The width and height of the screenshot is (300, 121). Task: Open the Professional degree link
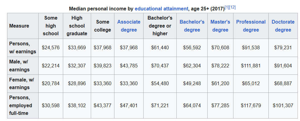click(x=251, y=26)
